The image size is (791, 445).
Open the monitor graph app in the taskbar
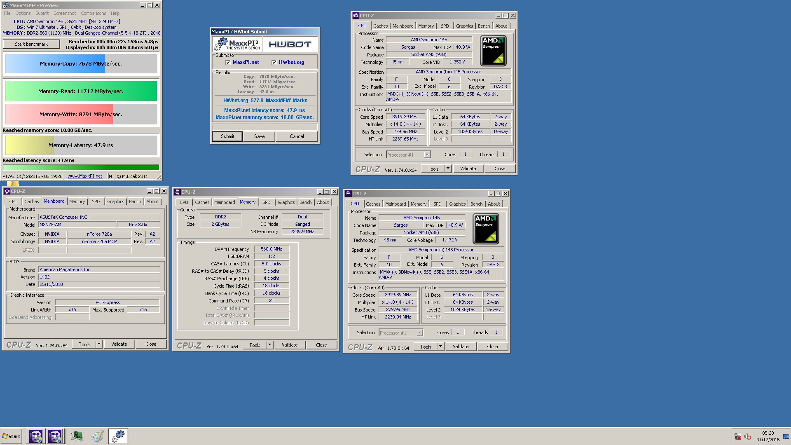77,436
